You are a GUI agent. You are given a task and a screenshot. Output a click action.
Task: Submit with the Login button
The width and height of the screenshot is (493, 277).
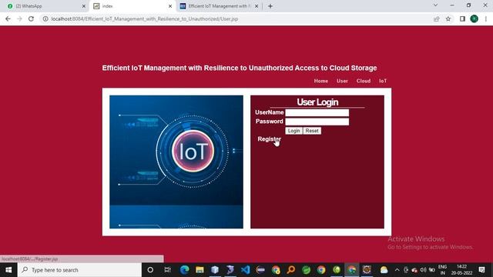(293, 131)
